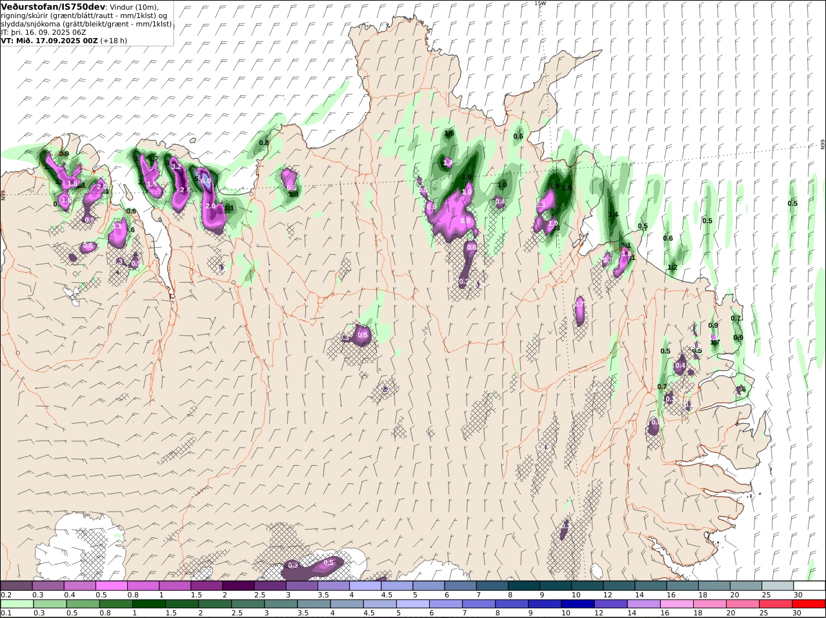826x618 pixels.
Task: Click the '7' label on the snow legend
Action: click(x=478, y=595)
